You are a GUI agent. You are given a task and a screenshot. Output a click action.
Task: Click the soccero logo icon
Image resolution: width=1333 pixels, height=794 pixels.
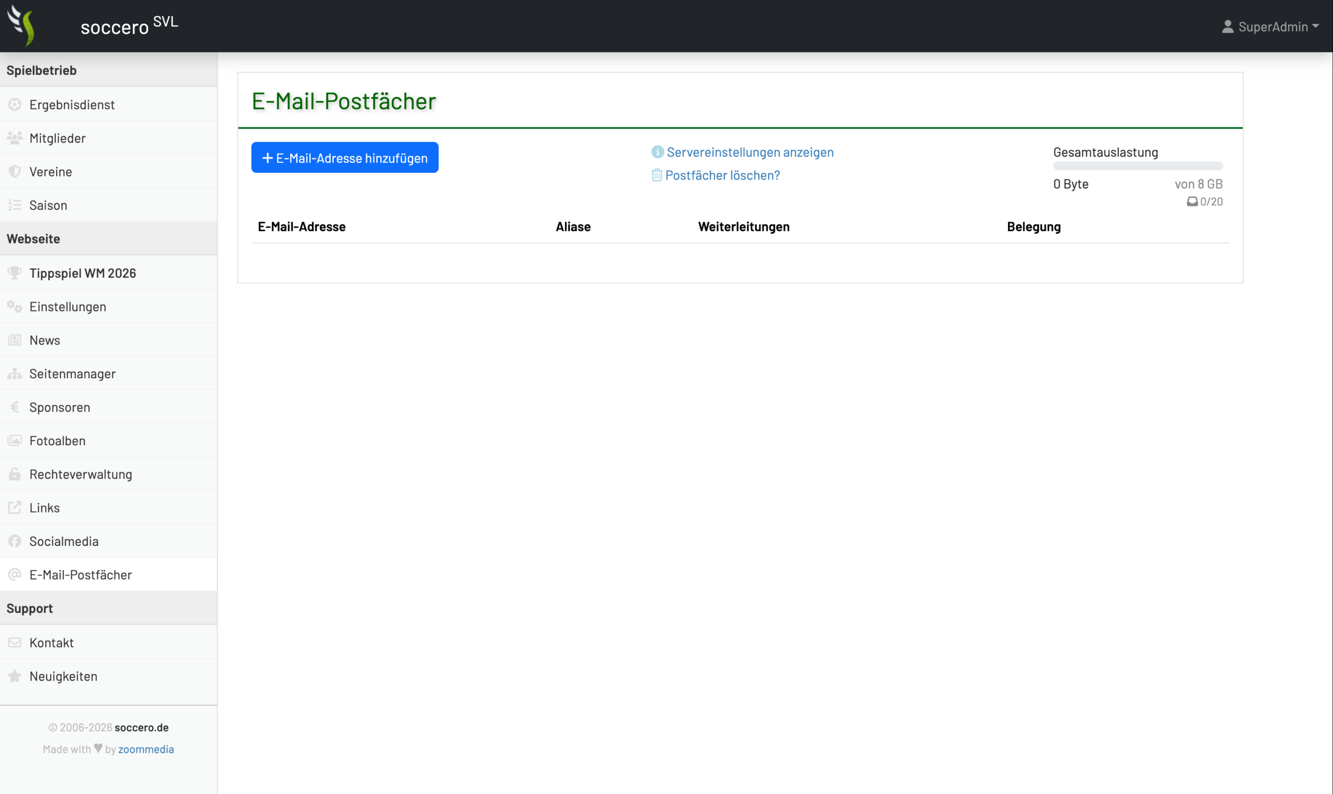pos(21,25)
